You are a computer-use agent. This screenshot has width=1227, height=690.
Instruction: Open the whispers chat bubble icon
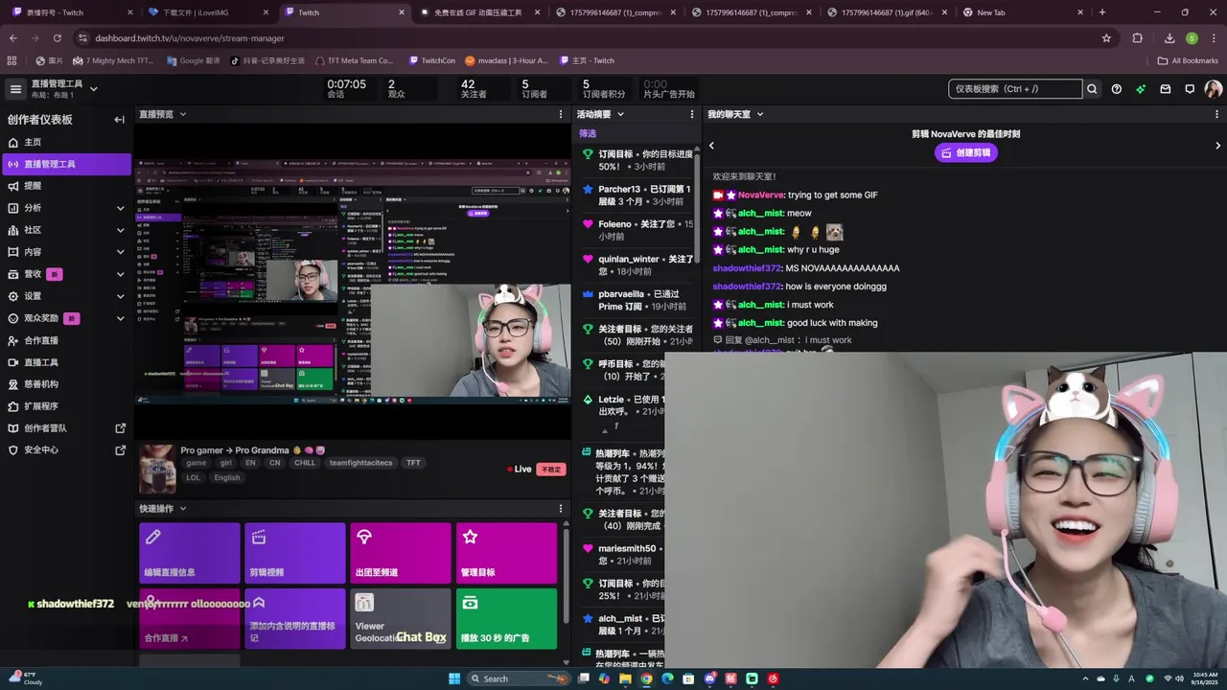pos(1190,88)
